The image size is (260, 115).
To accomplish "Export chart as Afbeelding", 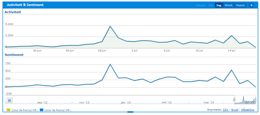I will (248, 110).
